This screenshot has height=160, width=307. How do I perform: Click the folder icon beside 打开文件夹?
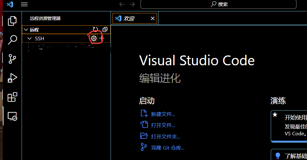(x=144, y=136)
